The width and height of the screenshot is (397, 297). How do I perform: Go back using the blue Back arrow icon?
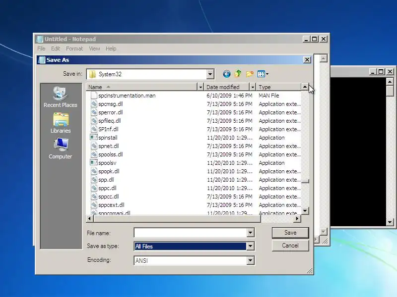[227, 74]
